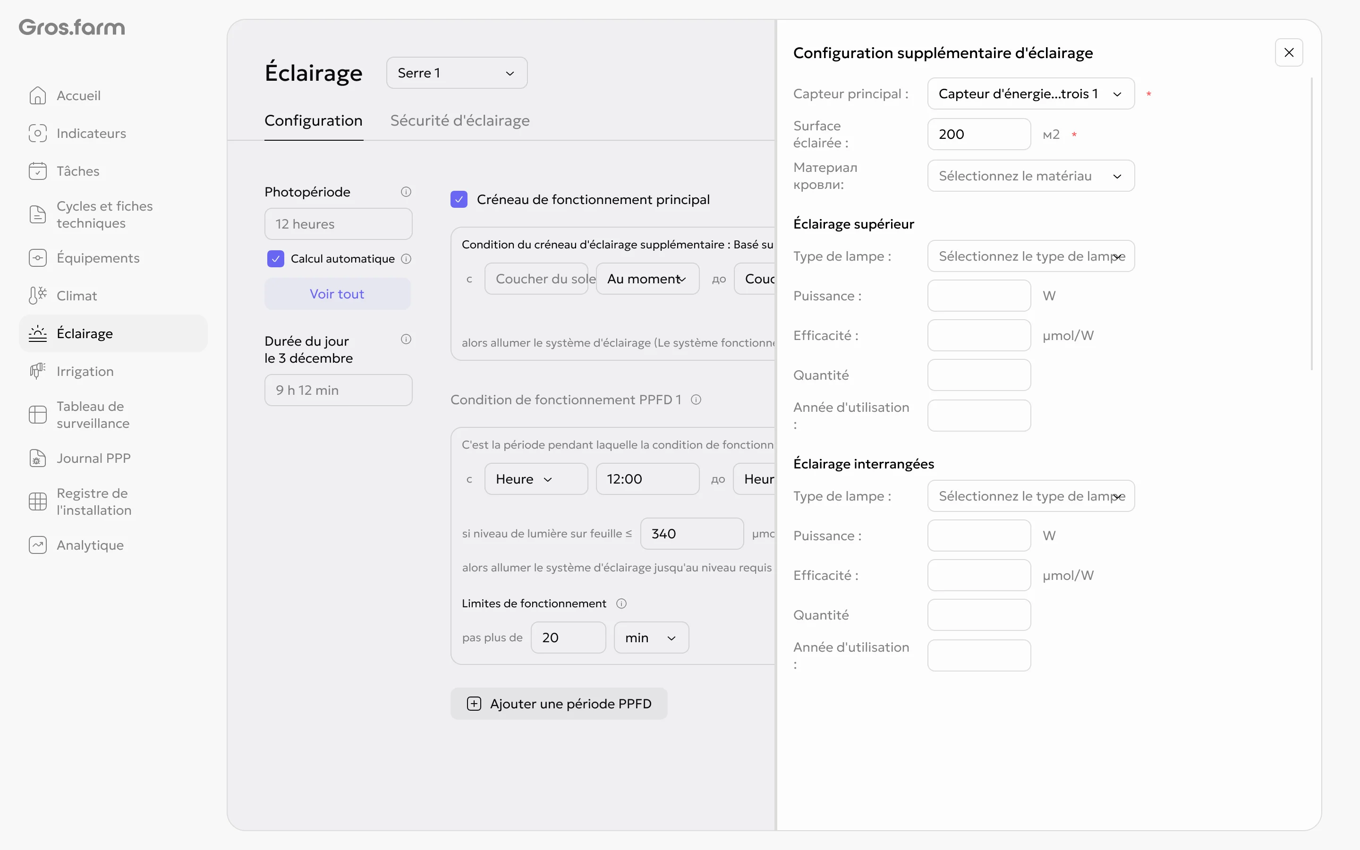Viewport: 1360px width, 850px height.
Task: Click the Indicateurs sidebar icon
Action: (38, 133)
